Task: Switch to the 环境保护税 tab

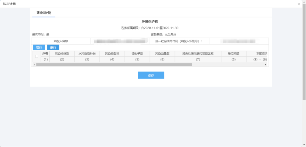Action: point(44,13)
